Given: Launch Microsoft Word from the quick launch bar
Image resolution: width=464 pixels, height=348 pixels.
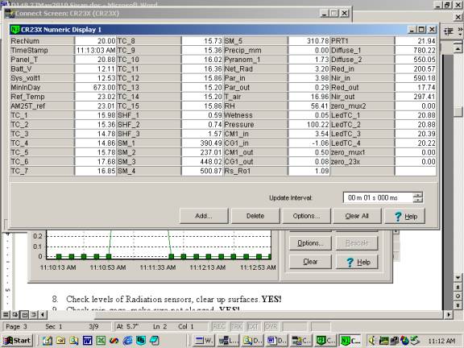Looking at the screenshot, I should [x=87, y=341].
